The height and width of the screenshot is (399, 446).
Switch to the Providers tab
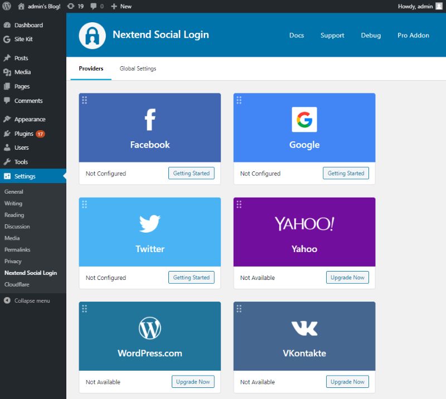91,68
